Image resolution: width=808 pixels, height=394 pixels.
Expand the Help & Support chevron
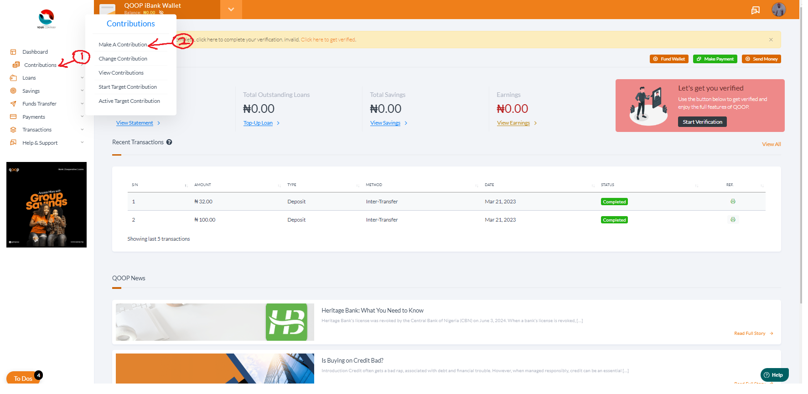(82, 142)
